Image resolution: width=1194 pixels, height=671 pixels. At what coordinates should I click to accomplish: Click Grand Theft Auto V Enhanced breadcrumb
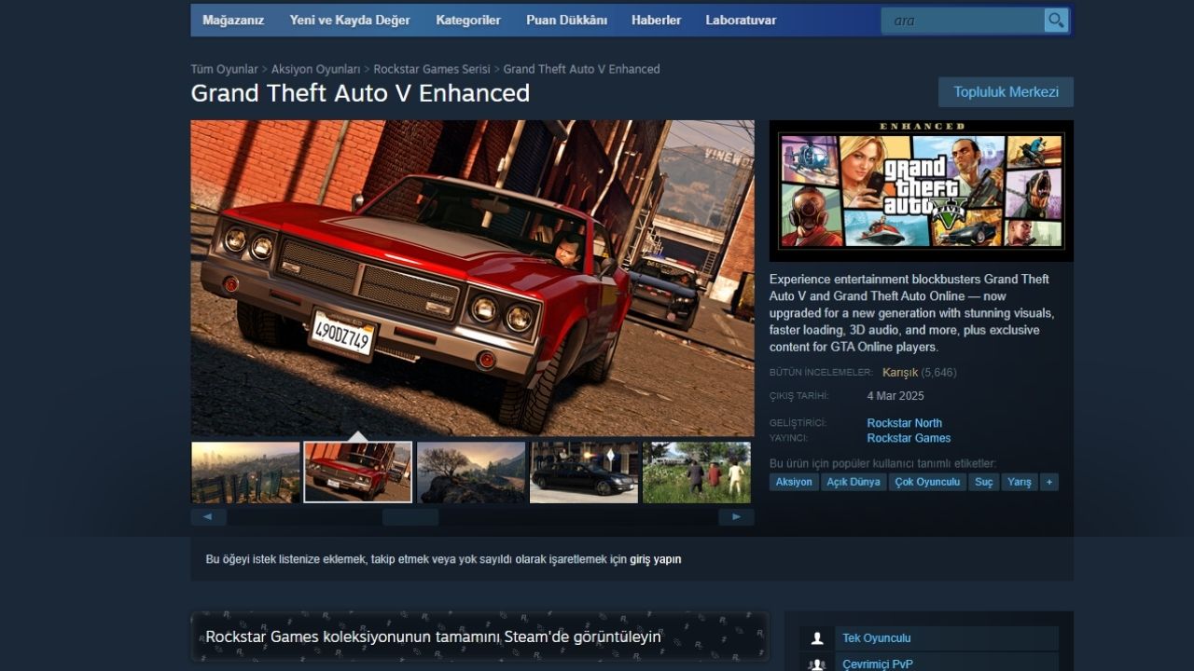click(581, 69)
